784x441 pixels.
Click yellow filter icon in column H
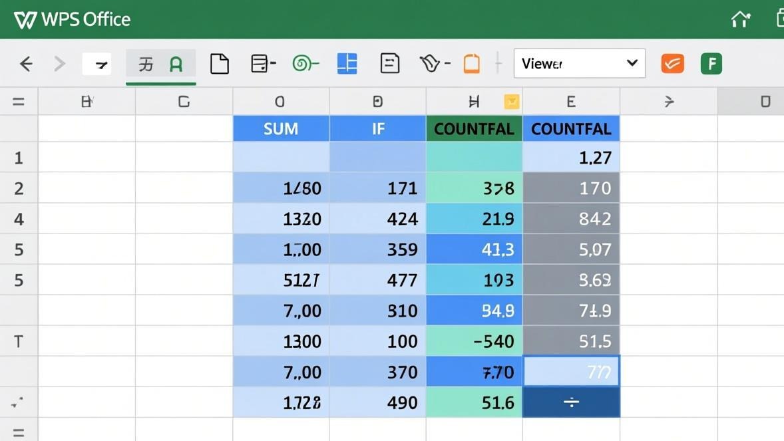[x=512, y=102]
